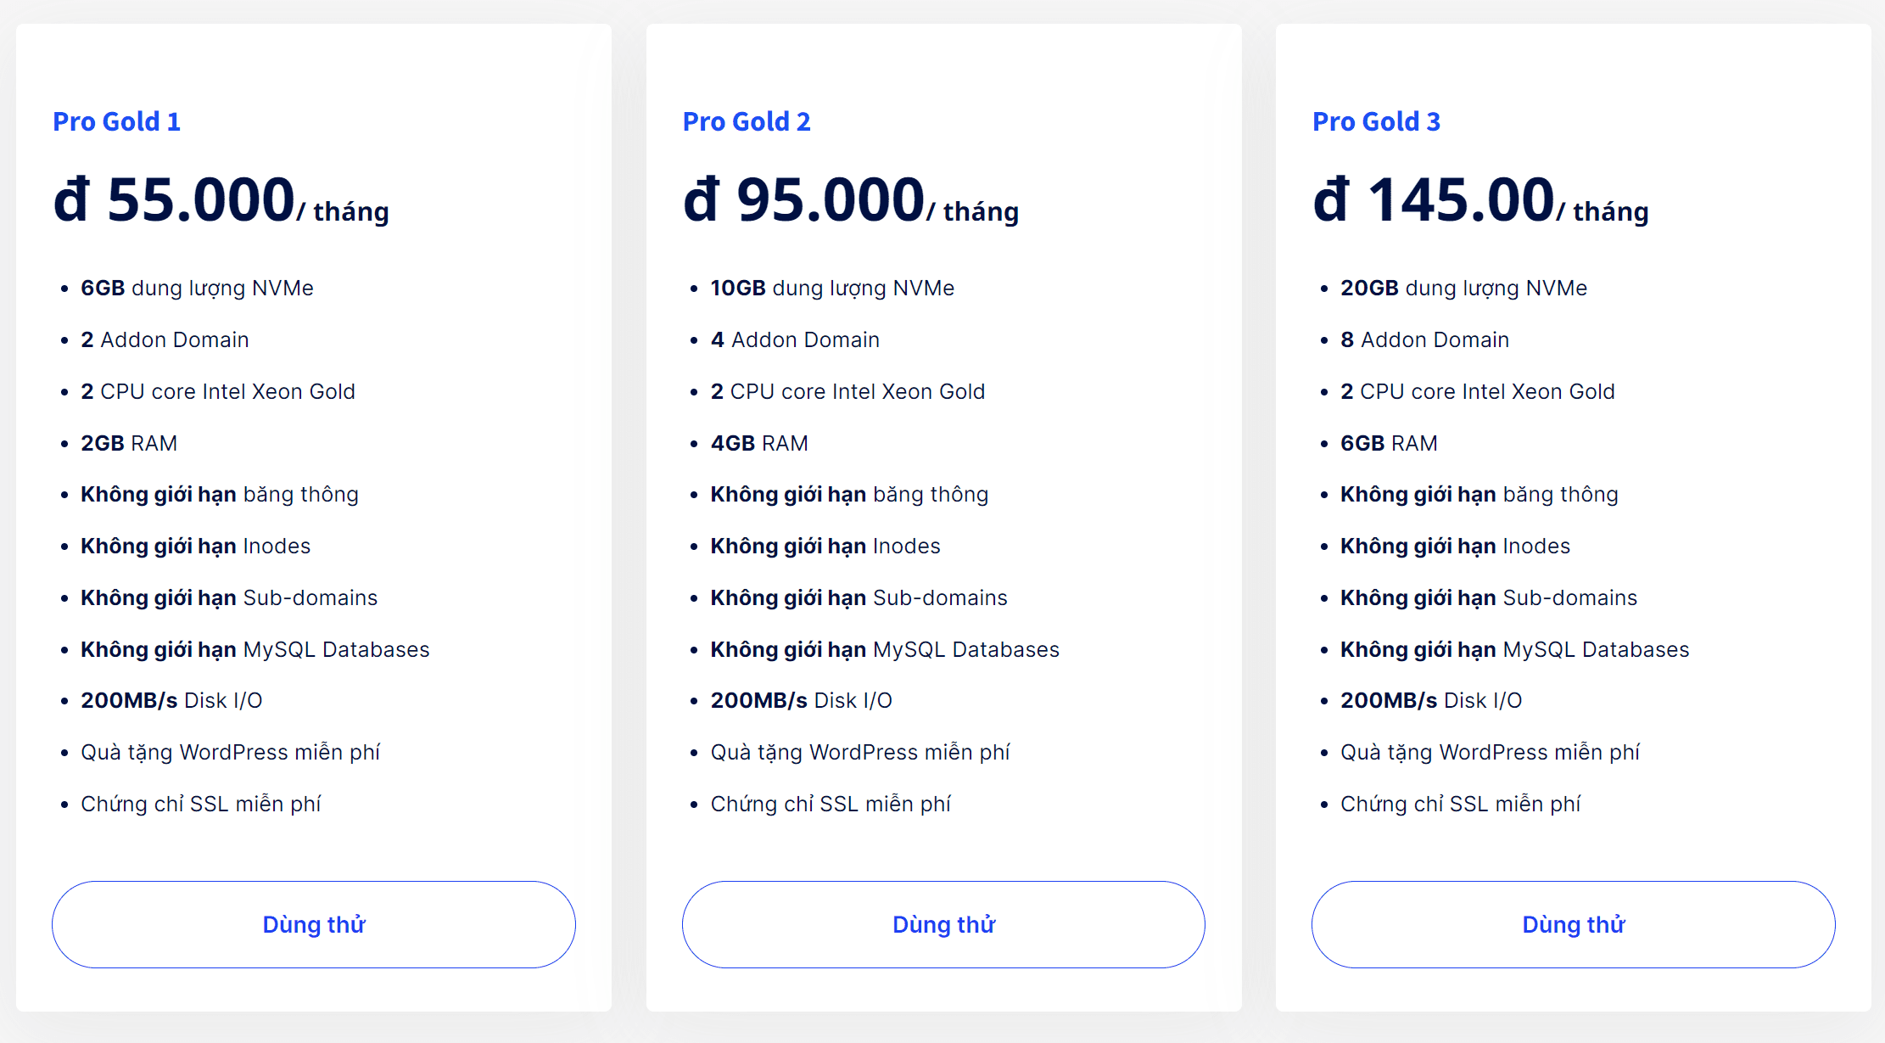The image size is (1885, 1043).
Task: Select the 4 Addon Domain list item
Action: (795, 340)
